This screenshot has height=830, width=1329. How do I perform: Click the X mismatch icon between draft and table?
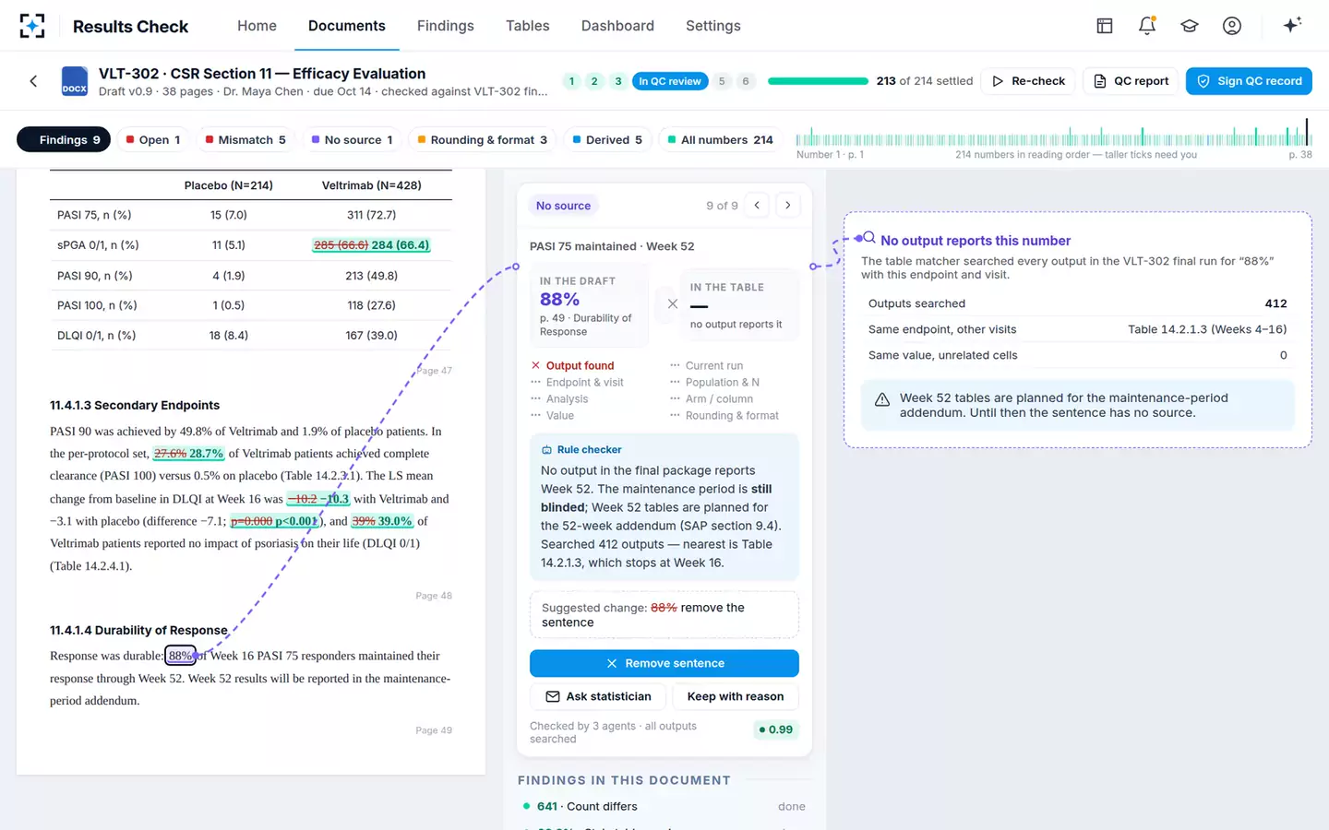[673, 303]
